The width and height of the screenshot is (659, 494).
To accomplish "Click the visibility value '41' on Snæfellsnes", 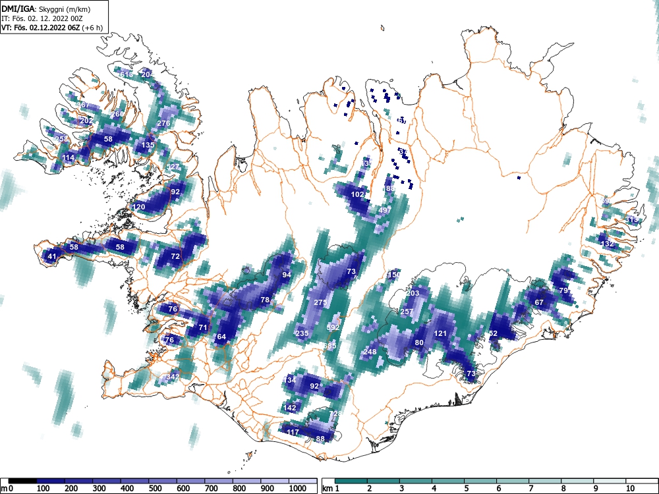I will [51, 256].
